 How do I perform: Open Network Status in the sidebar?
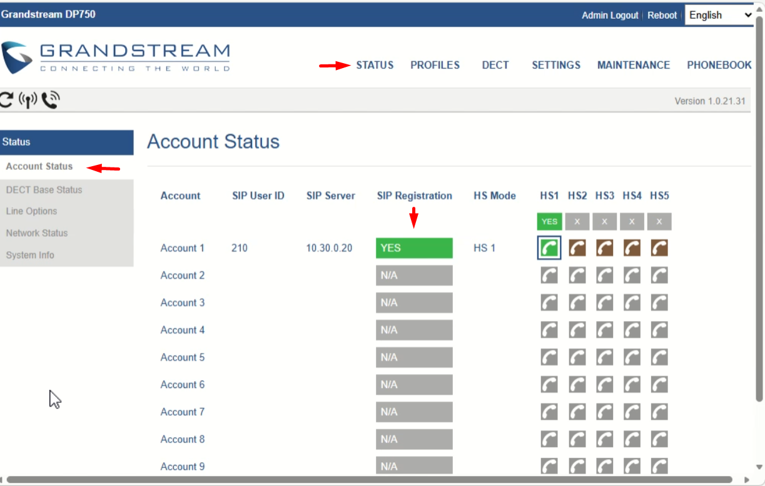pos(37,233)
